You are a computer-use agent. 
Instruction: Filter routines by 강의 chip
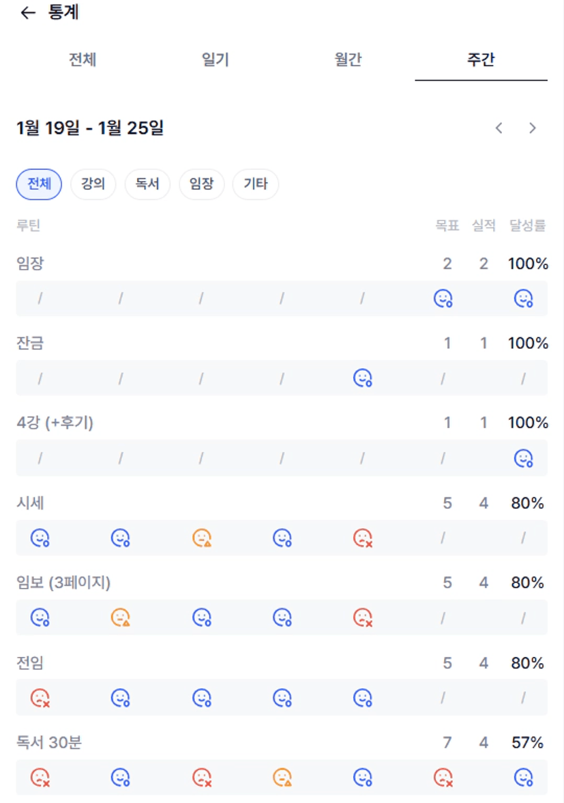pyautogui.click(x=93, y=184)
